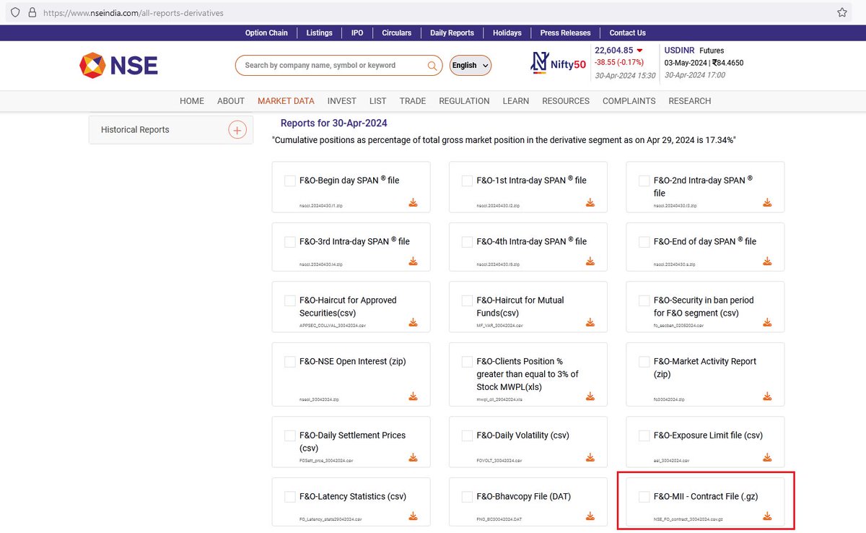Open the COMPLAINTS menu
866x533 pixels.
[x=629, y=101]
